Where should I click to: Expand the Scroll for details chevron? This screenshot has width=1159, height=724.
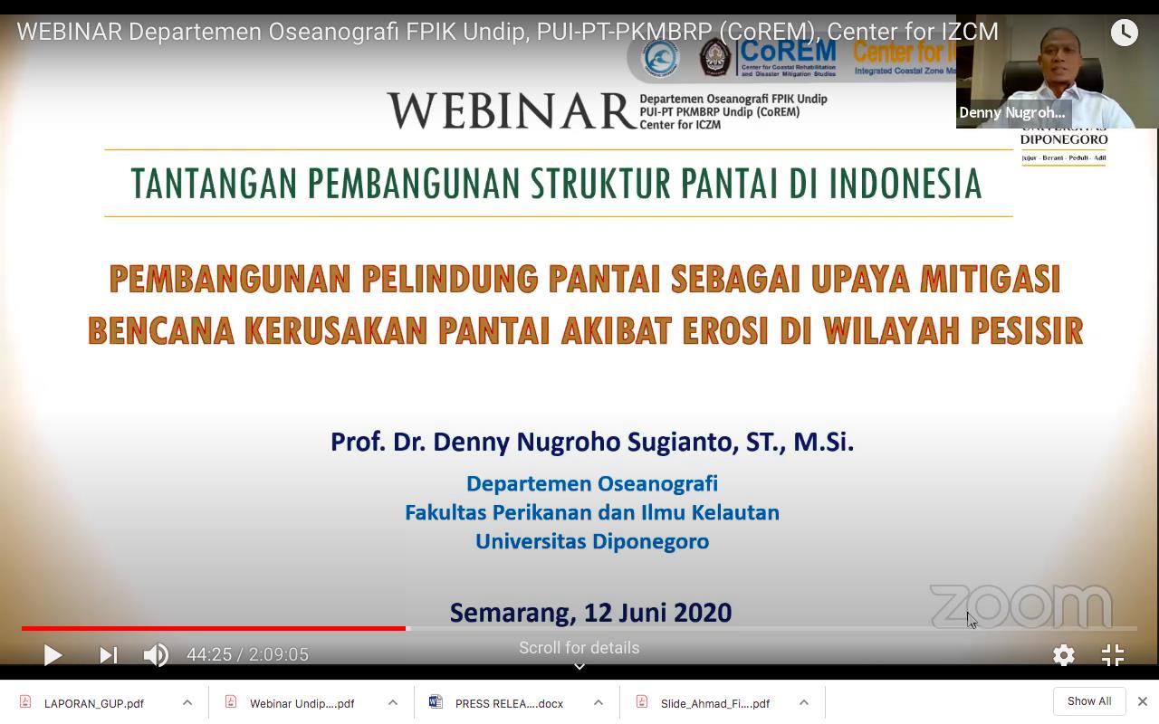[579, 666]
